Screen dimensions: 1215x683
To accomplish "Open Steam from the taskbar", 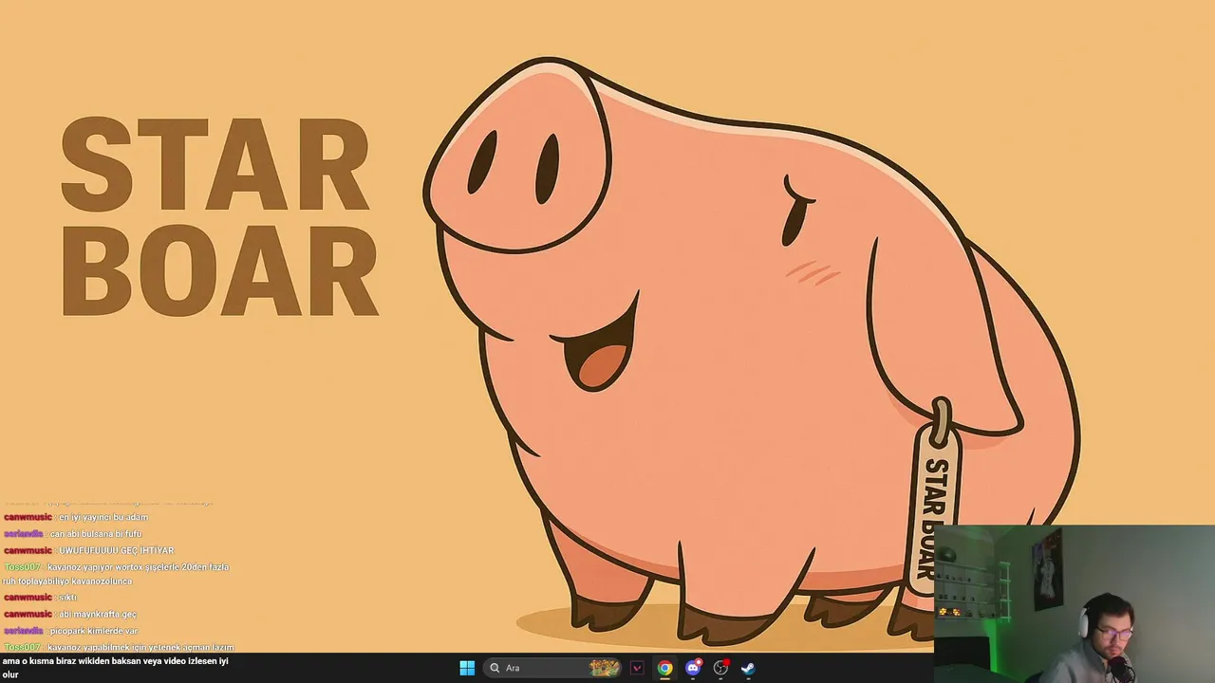I will click(x=748, y=668).
